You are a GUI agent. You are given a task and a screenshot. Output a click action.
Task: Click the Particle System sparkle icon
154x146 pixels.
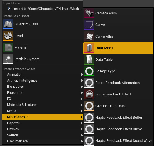point(8,59)
